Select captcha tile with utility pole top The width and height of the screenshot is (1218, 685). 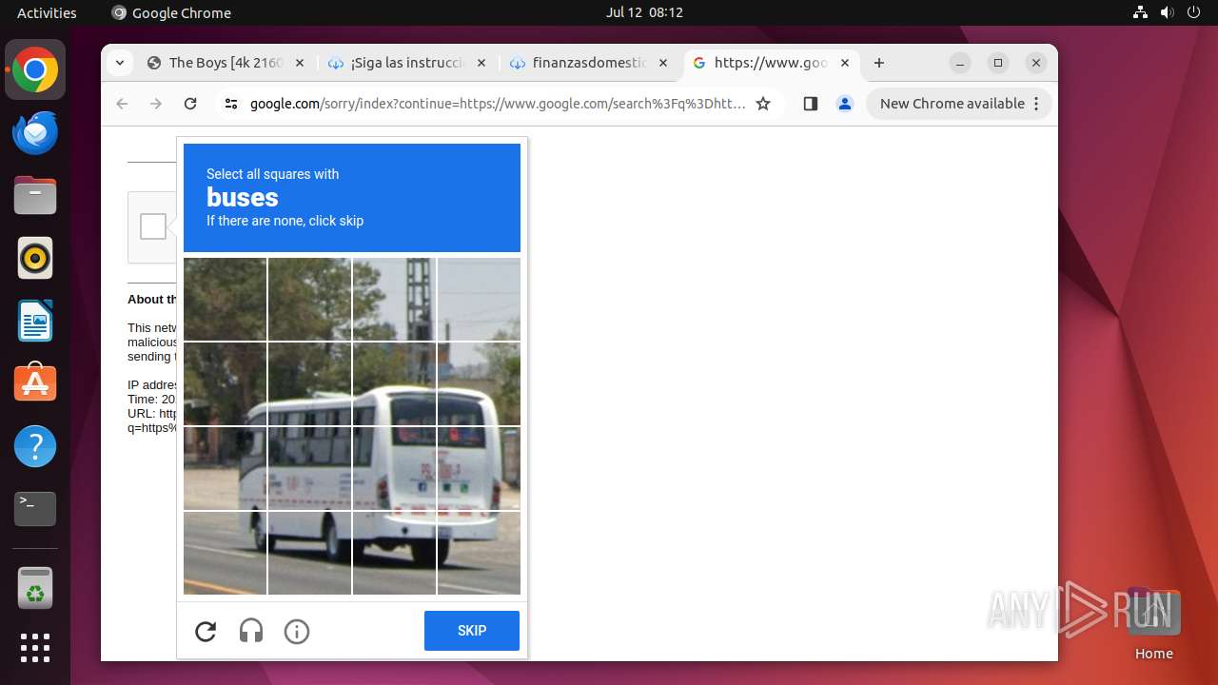(394, 299)
